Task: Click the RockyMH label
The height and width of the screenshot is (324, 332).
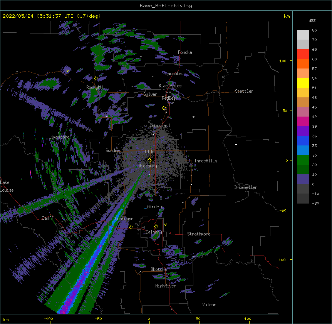Action: coord(94,87)
